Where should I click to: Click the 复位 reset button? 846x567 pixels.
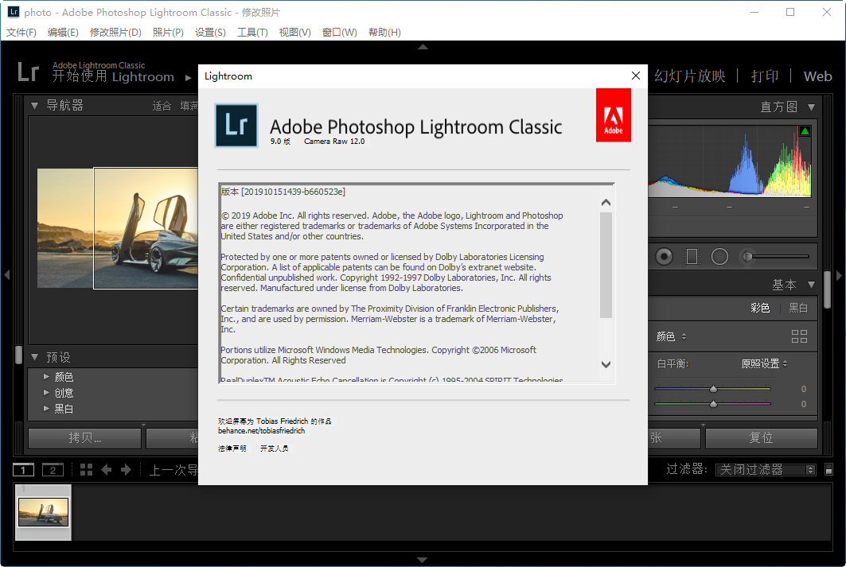click(x=762, y=437)
